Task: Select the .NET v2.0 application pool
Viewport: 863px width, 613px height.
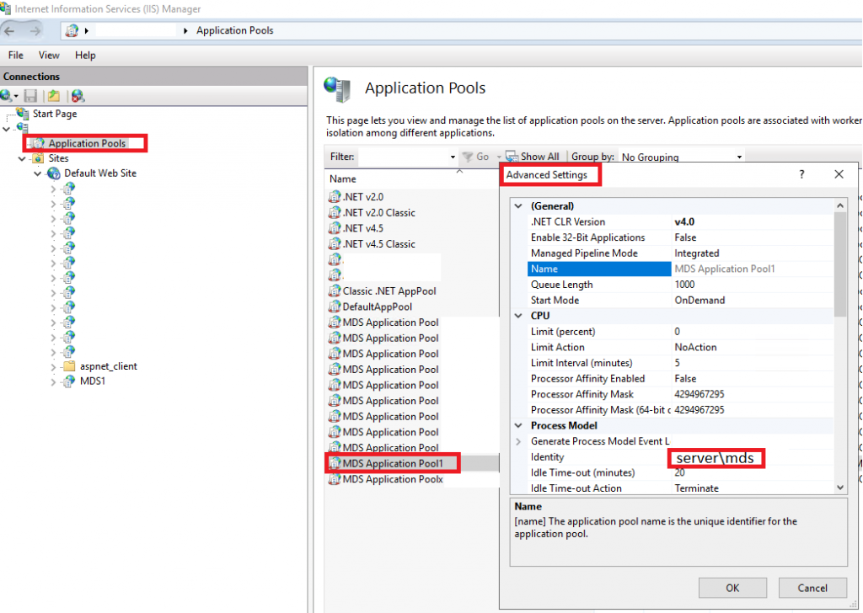Action: coord(362,197)
